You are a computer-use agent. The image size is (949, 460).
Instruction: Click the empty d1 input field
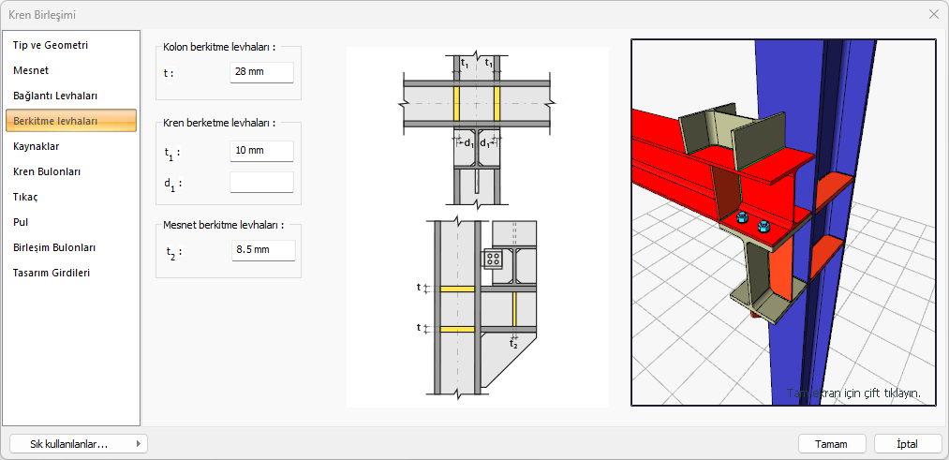pyautogui.click(x=261, y=183)
